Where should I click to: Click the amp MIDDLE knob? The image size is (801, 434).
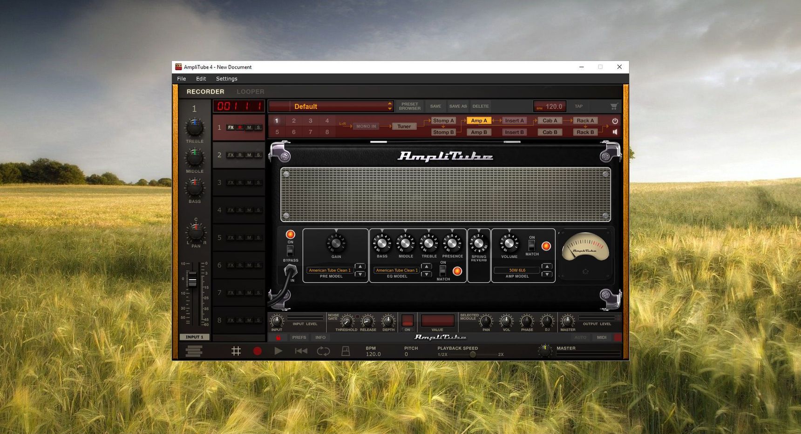(405, 243)
